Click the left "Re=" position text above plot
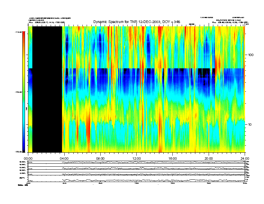The height and width of the screenshot is (204, 264). (x=47, y=22)
